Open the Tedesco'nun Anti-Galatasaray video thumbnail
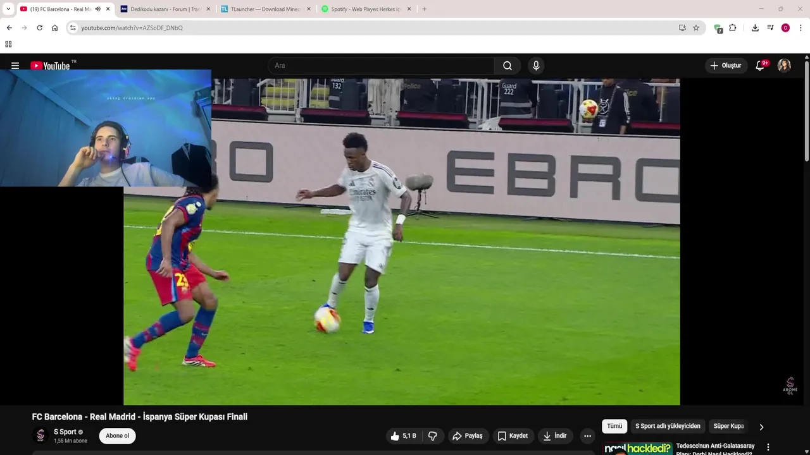 click(637, 449)
